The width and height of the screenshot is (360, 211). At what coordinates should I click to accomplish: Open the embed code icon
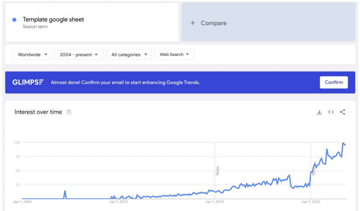click(x=331, y=112)
